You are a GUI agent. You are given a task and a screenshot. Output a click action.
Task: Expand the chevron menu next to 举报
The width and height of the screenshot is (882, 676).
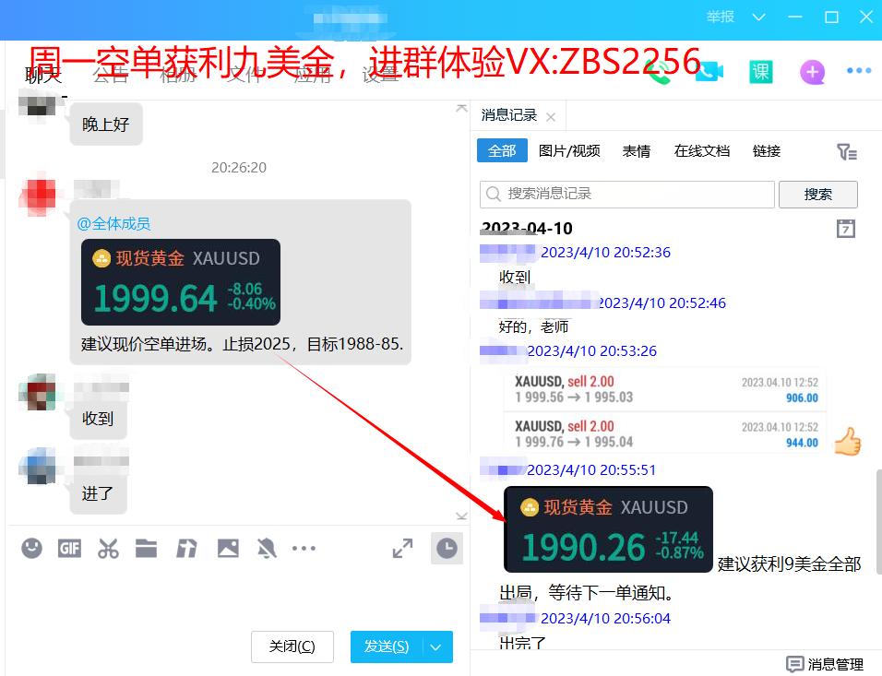point(758,18)
